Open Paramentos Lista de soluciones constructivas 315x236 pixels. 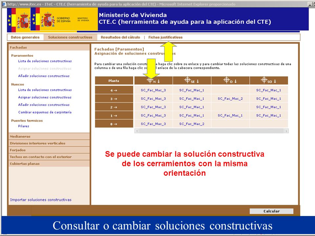tap(45, 61)
